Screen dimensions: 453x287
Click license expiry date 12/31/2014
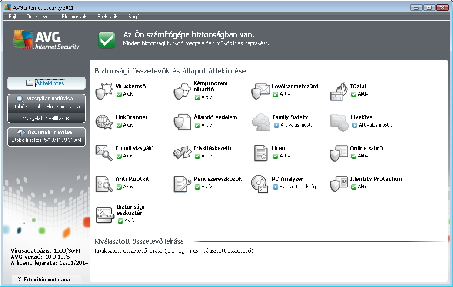coord(73,263)
